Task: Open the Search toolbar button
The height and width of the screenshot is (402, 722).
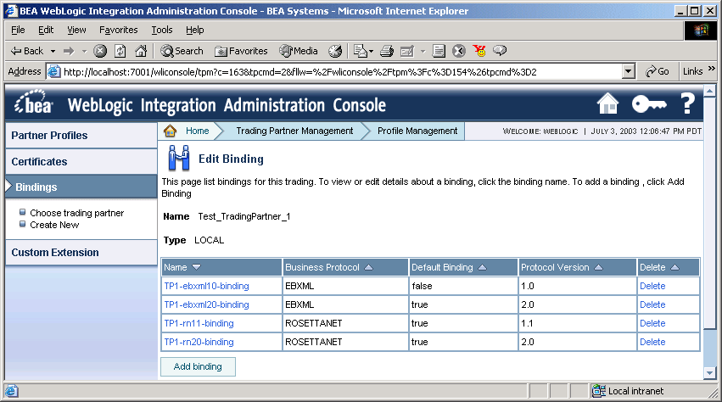Action: (182, 51)
